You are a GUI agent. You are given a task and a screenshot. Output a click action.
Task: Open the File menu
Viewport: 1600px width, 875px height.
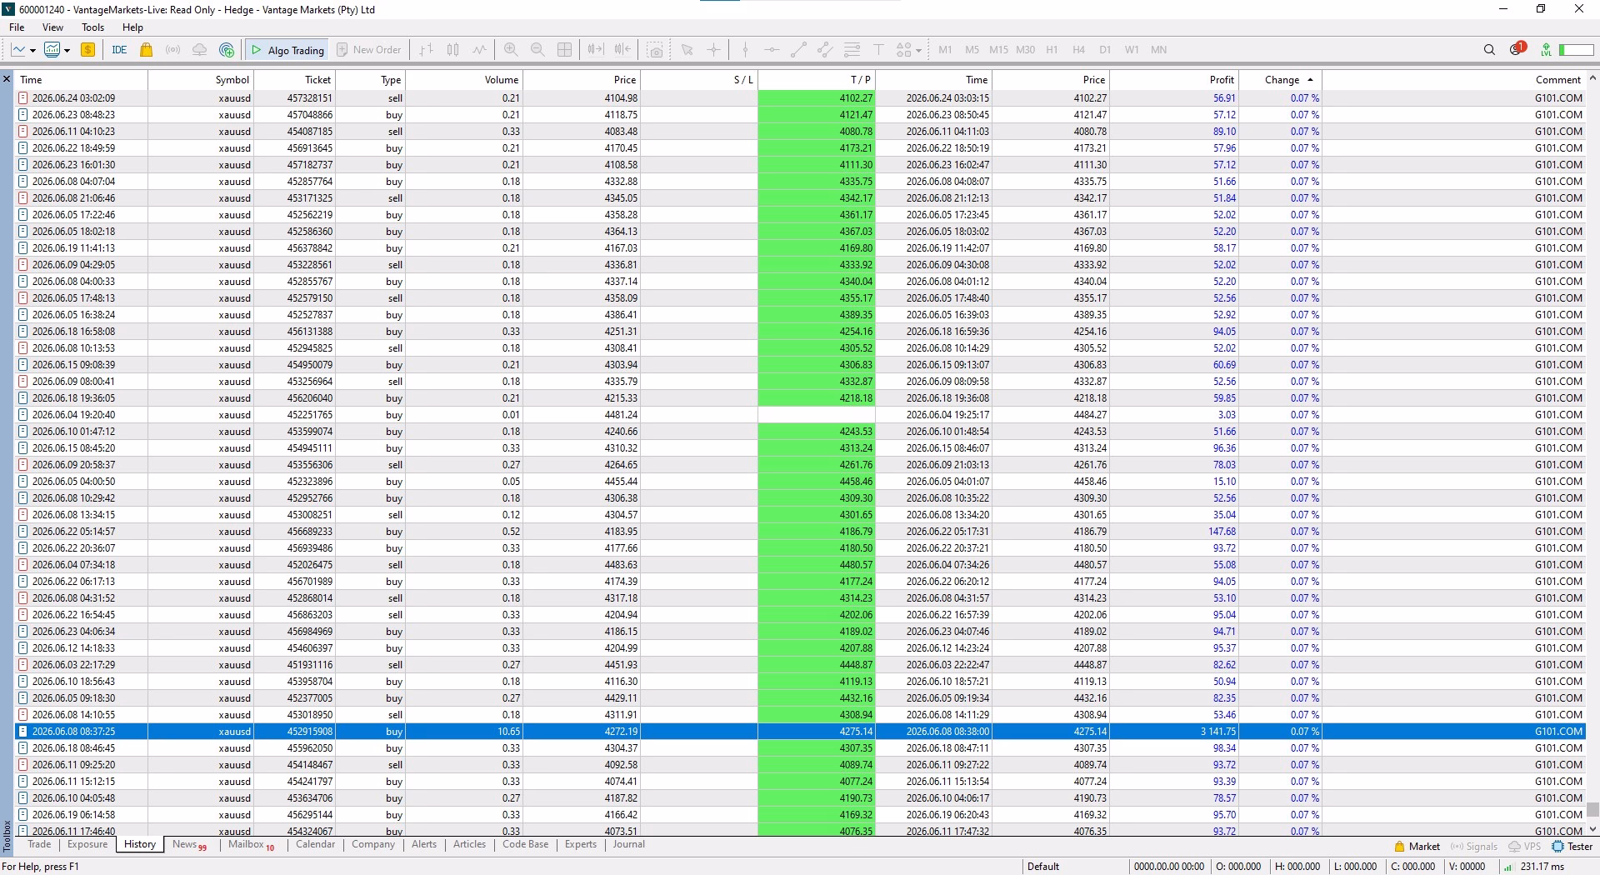pyautogui.click(x=17, y=27)
